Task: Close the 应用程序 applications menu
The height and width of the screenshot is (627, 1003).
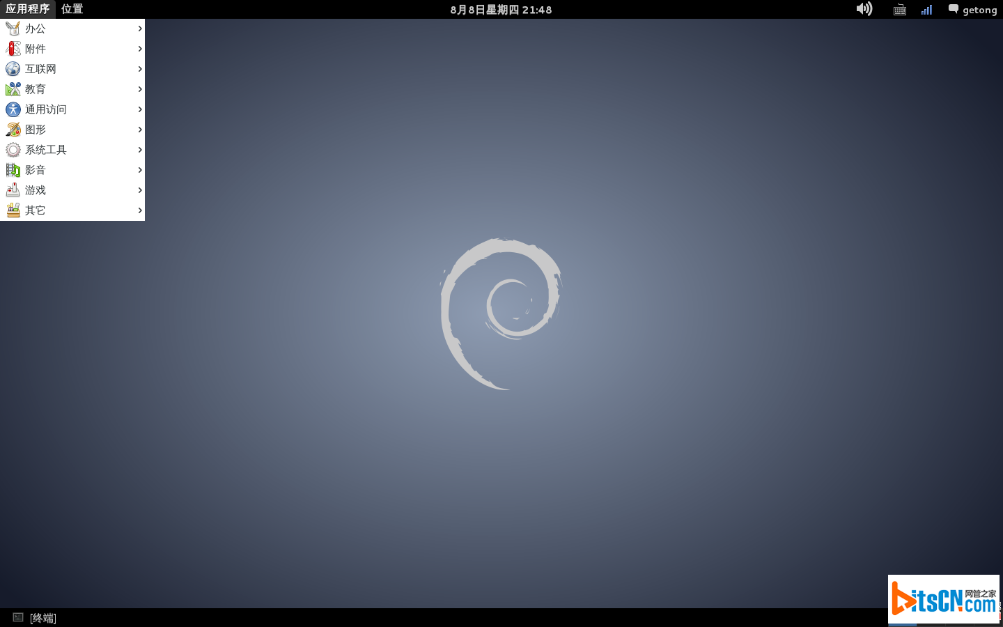Action: click(28, 9)
